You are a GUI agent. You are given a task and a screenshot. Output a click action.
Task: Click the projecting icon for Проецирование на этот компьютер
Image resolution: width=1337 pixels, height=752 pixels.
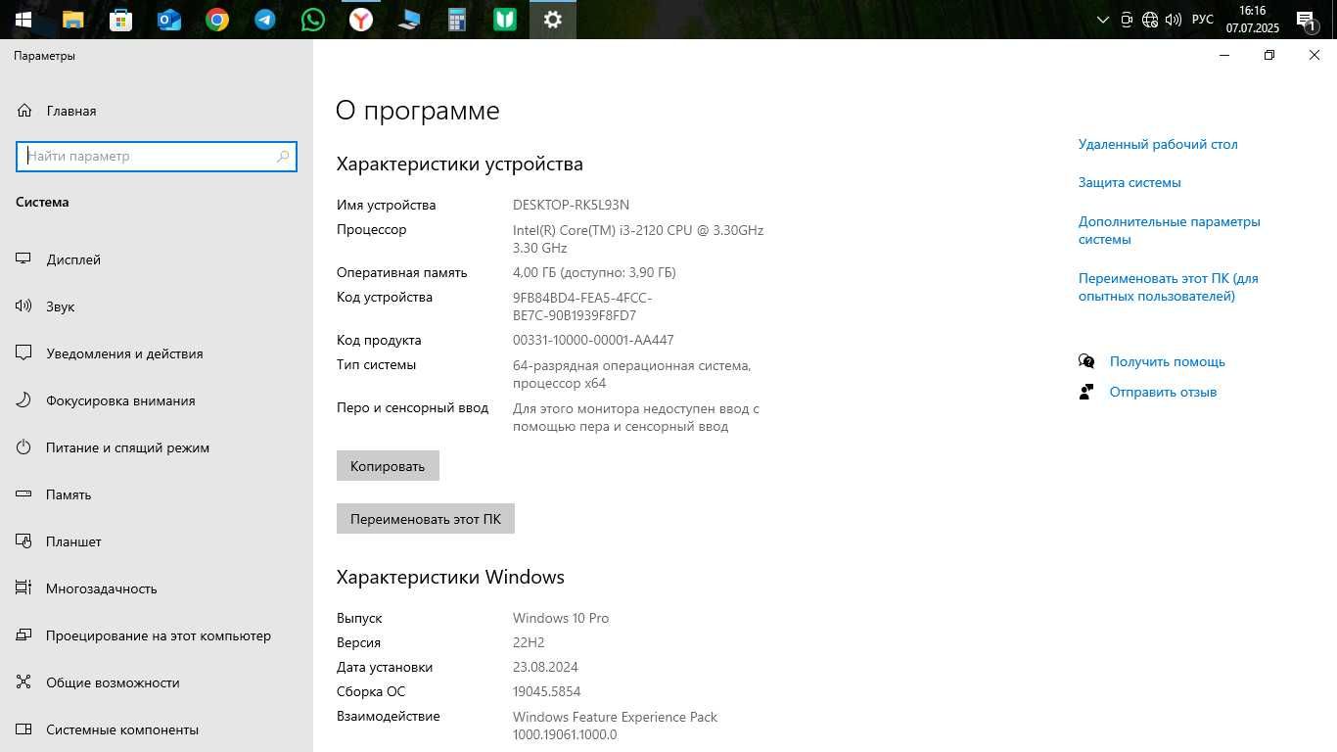click(24, 635)
